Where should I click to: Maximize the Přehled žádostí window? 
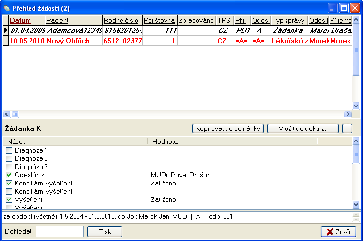(344, 8)
